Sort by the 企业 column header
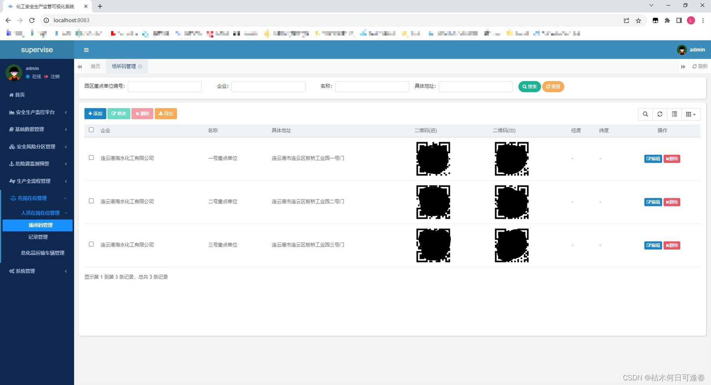The image size is (711, 385). point(105,130)
